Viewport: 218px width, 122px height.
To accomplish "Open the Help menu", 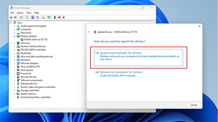I will (x=37, y=13).
